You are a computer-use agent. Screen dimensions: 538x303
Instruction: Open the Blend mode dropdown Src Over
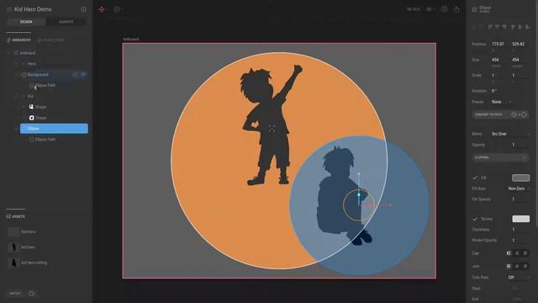coord(510,134)
